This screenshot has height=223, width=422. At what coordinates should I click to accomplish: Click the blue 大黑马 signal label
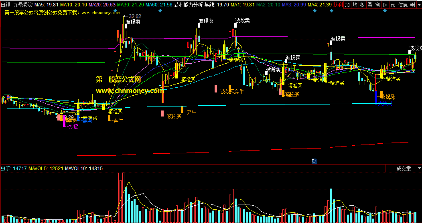pos(385,103)
